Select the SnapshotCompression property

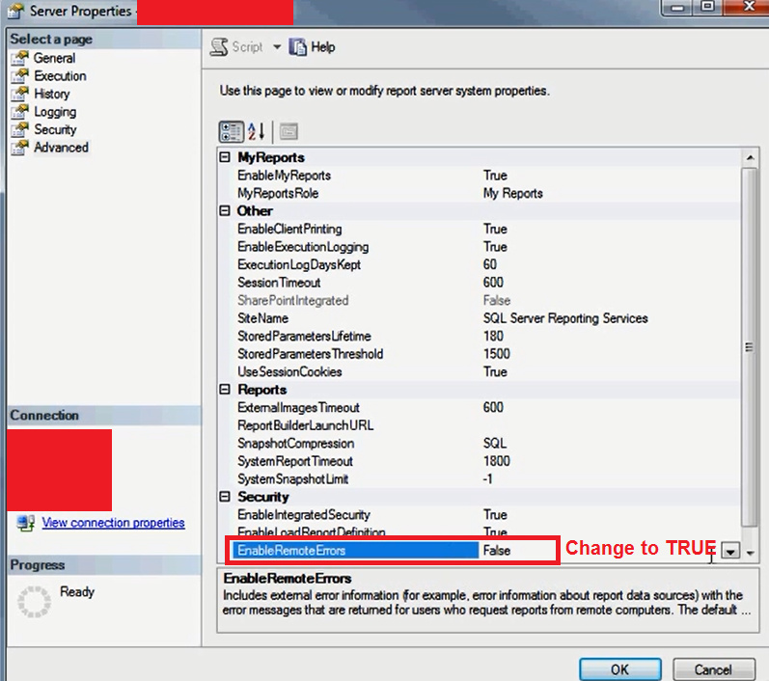tap(295, 443)
